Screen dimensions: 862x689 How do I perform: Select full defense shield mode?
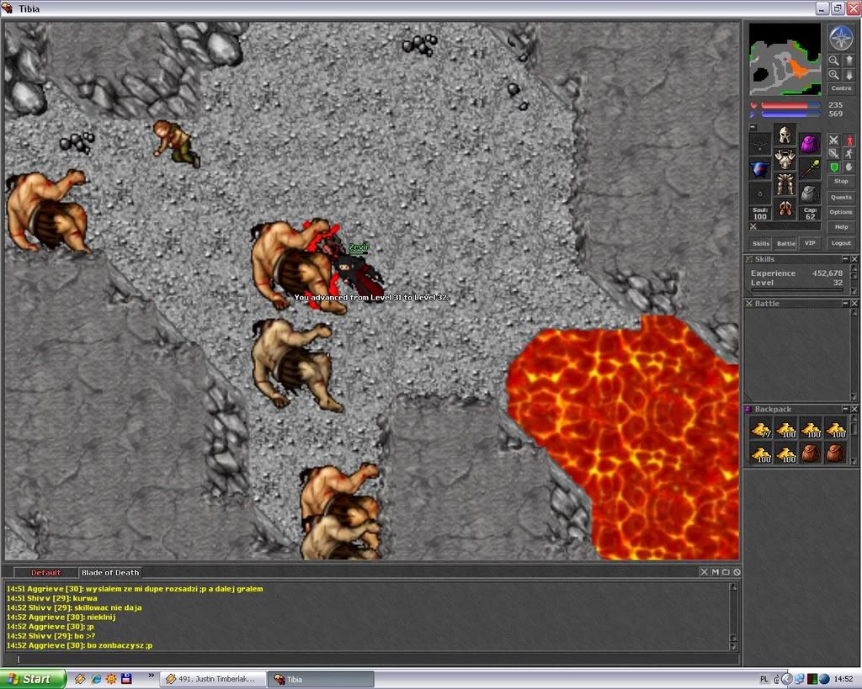point(834,167)
